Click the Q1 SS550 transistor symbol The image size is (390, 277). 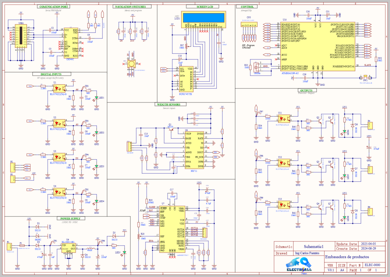(x=172, y=130)
